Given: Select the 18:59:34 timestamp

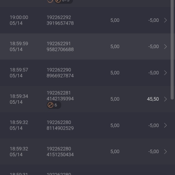Looking at the screenshot, I should (19, 96).
